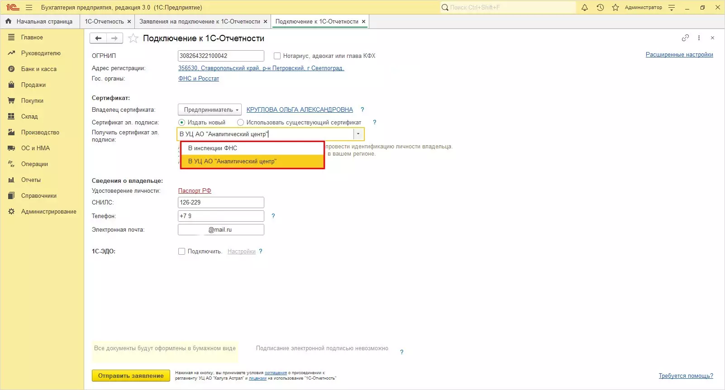Tick Нотариус, адвокат или глава КФХ checkbox

coord(277,56)
